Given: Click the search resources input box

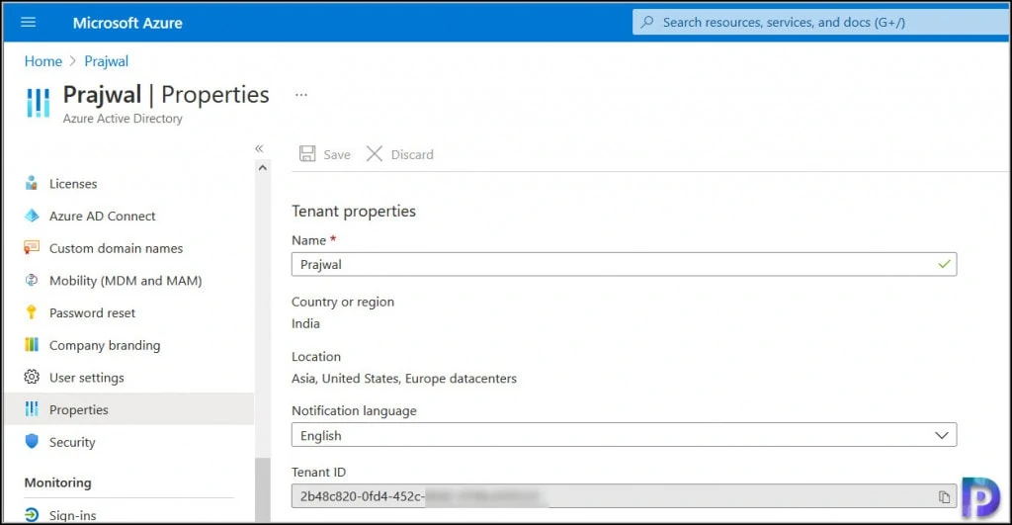Looking at the screenshot, I should coord(821,22).
